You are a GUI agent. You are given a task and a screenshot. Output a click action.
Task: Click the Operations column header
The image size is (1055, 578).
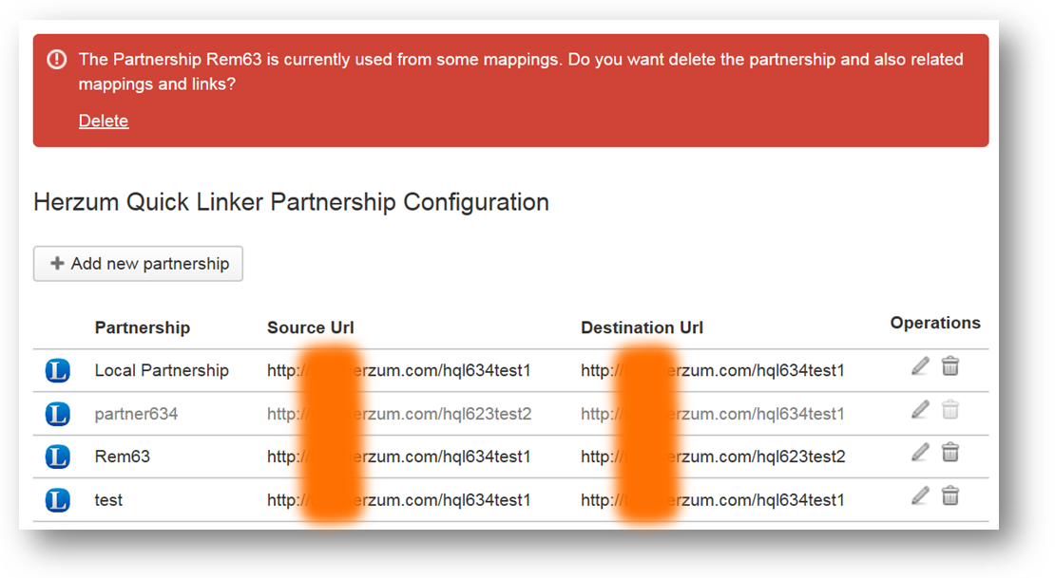pyautogui.click(x=935, y=323)
